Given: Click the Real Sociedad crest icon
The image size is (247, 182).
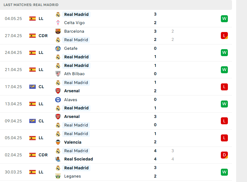Looking at the screenshot, I should tap(58, 159).
